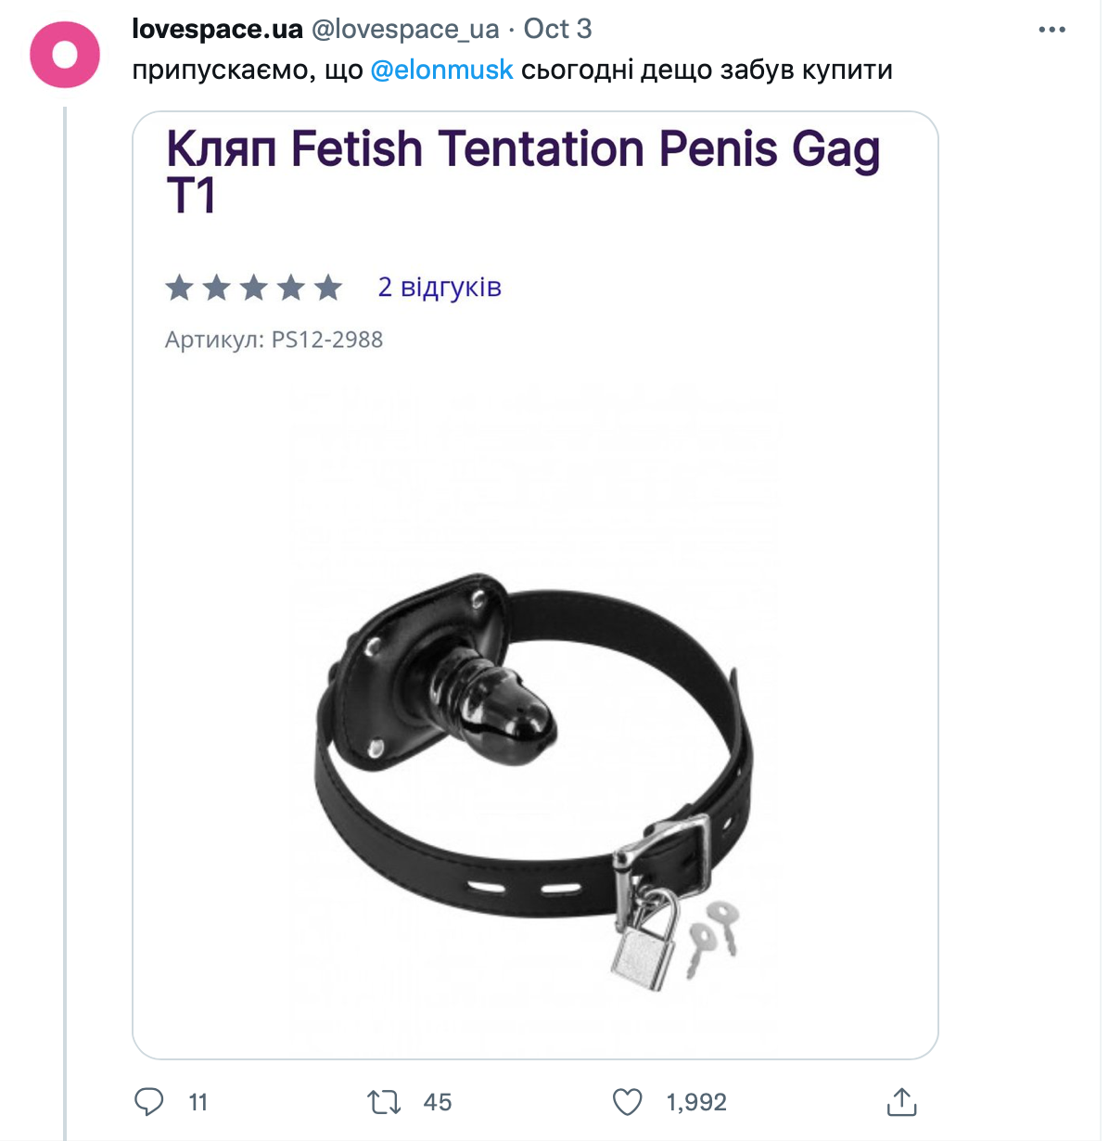
Task: Open the share upload icon
Action: click(x=901, y=1101)
